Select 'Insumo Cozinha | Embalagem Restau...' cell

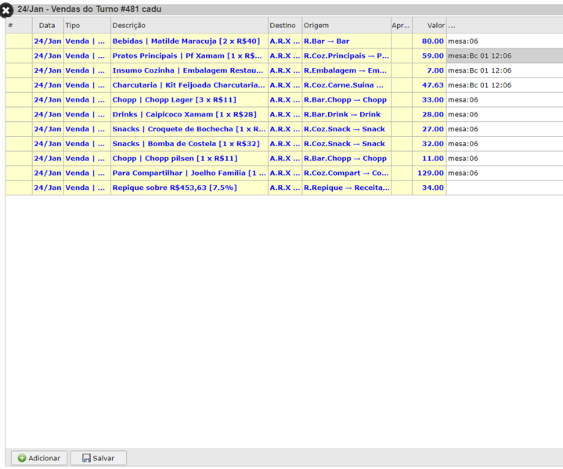189,70
